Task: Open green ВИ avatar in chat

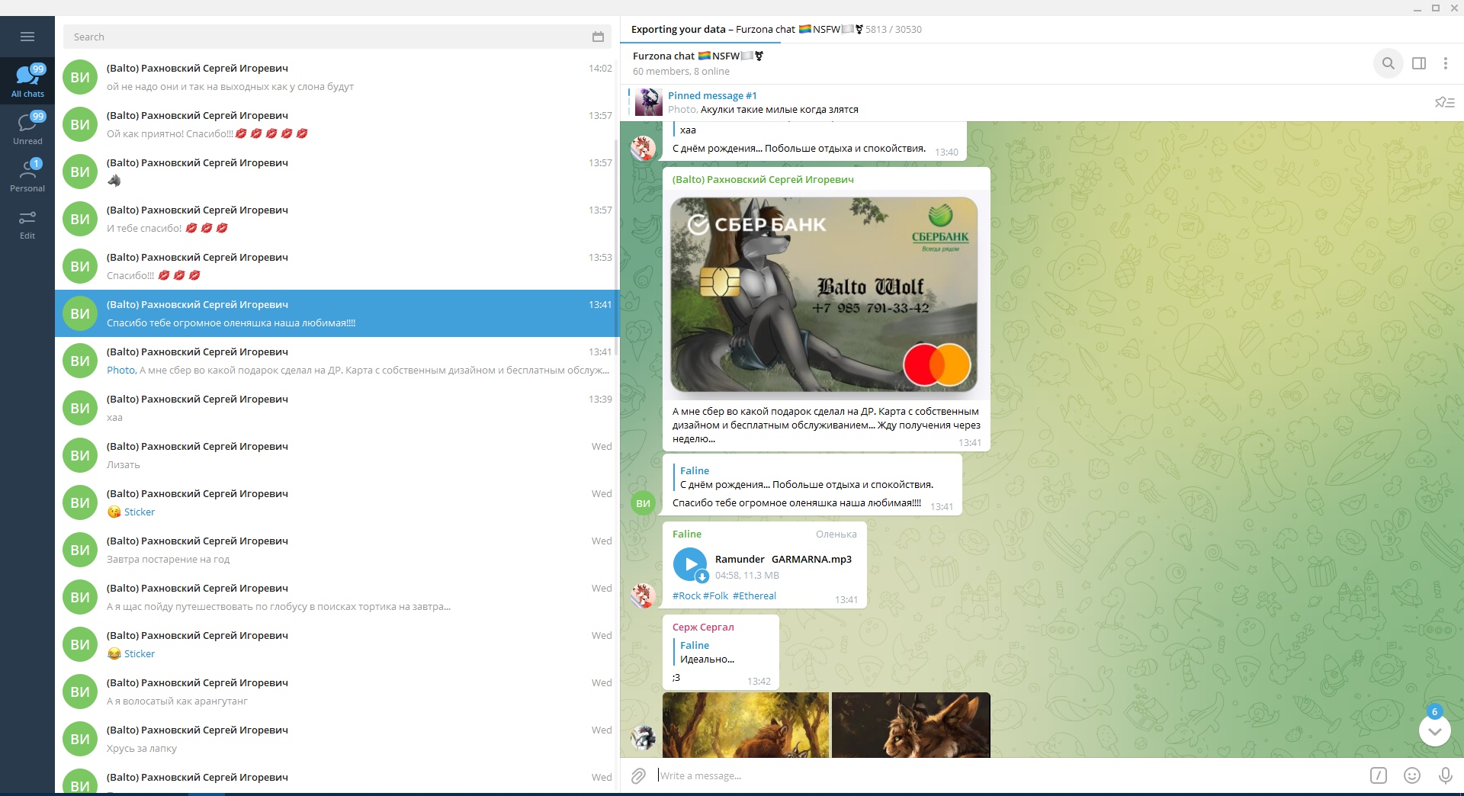Action: (x=643, y=503)
